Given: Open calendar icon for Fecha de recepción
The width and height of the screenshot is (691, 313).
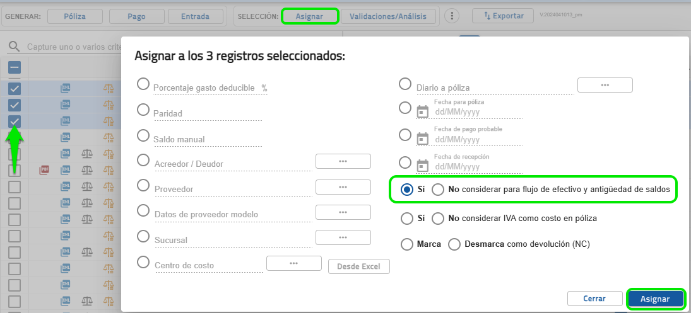Looking at the screenshot, I should coord(423,166).
